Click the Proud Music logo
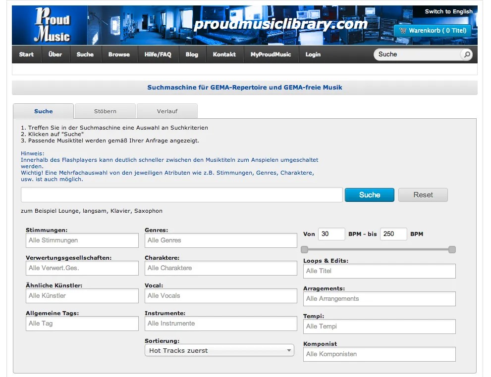Image resolution: width=491 pixels, height=377 pixels. tap(52, 25)
